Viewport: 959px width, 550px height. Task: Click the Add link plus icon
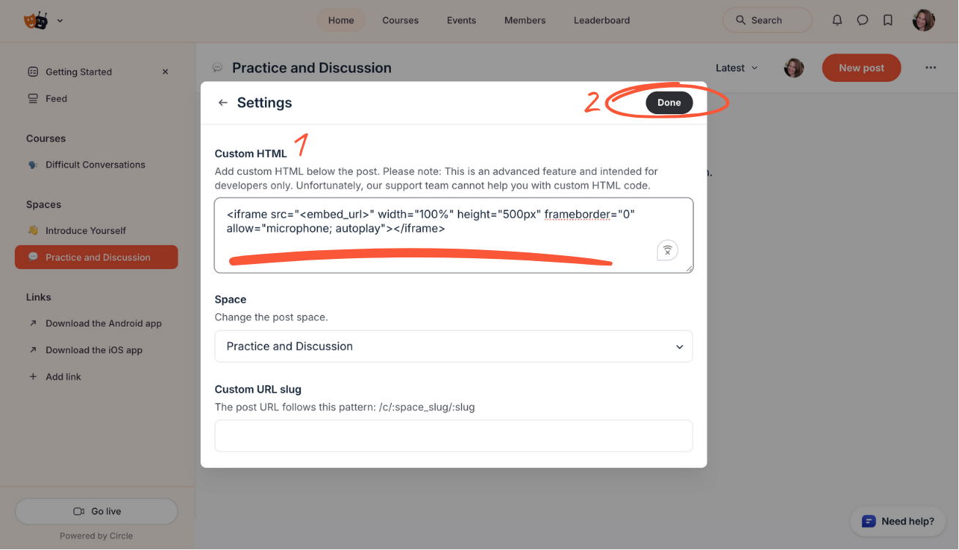point(32,377)
